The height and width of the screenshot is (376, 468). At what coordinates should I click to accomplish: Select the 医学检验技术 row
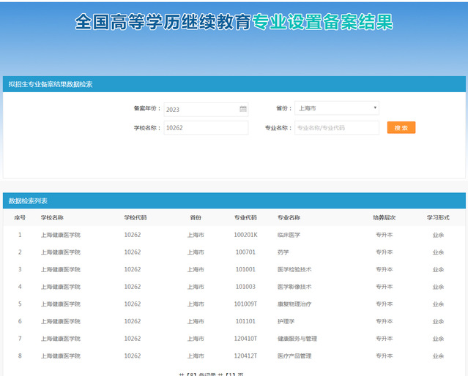294,269
